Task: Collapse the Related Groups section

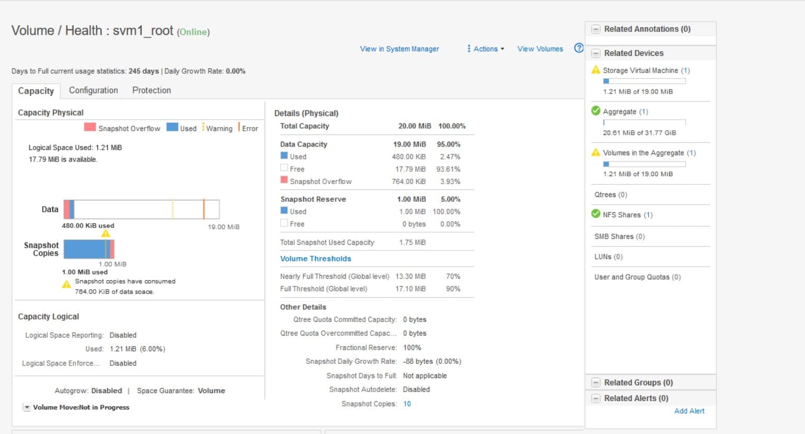Action: (x=595, y=382)
